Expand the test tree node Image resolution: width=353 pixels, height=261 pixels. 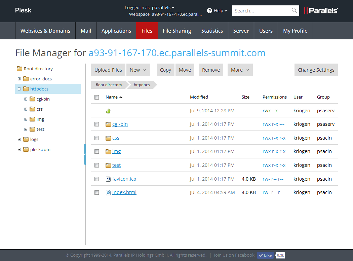(26, 129)
